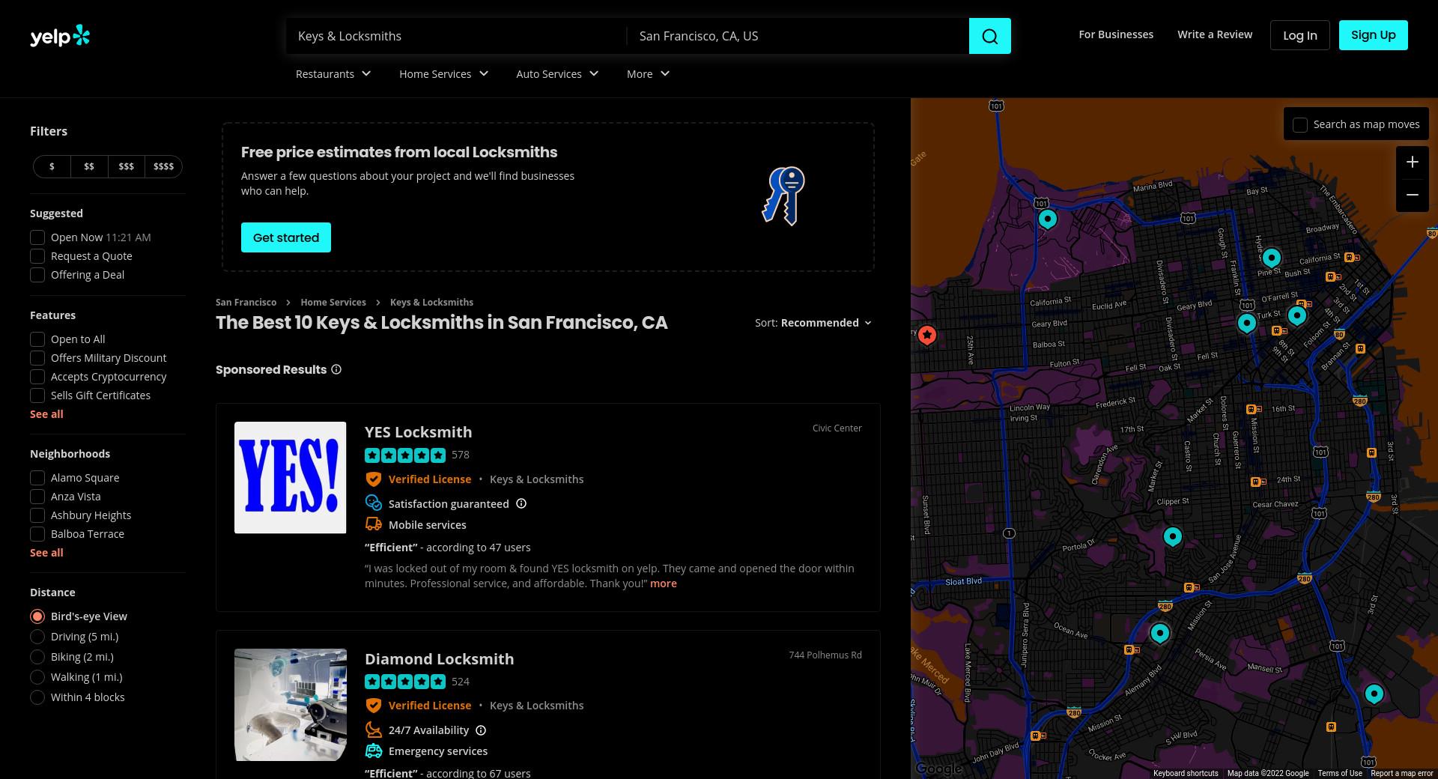Select Balboa Terrace neighborhood
1438x779 pixels.
(x=37, y=534)
